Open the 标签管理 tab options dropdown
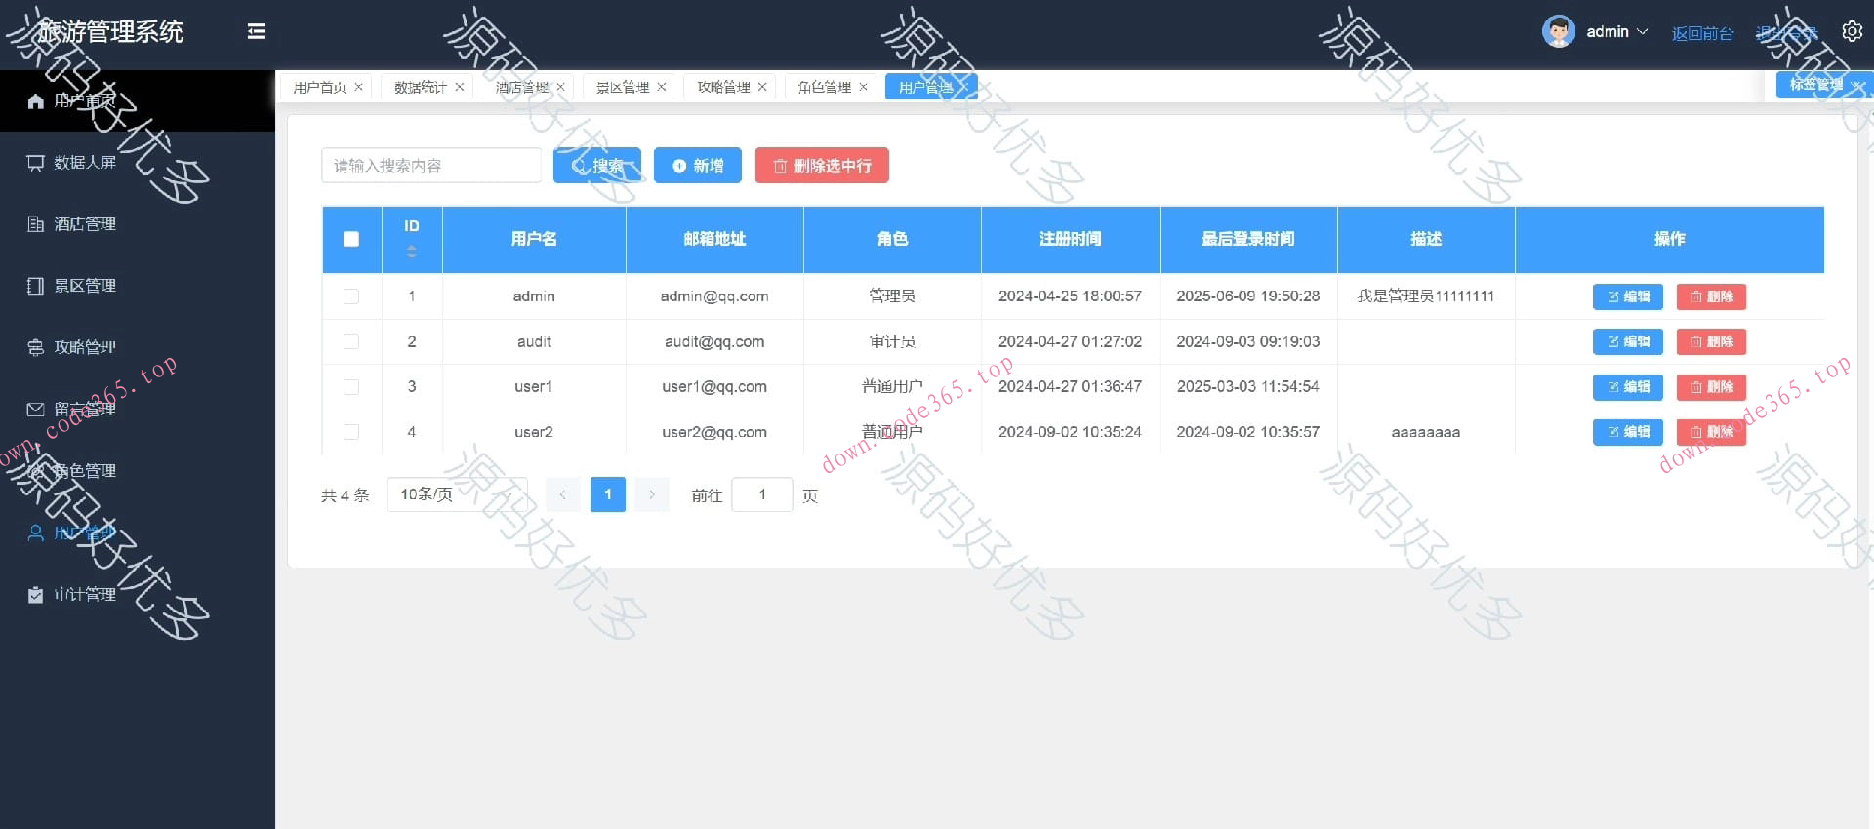Viewport: 1874px width, 829px height. tap(1824, 85)
